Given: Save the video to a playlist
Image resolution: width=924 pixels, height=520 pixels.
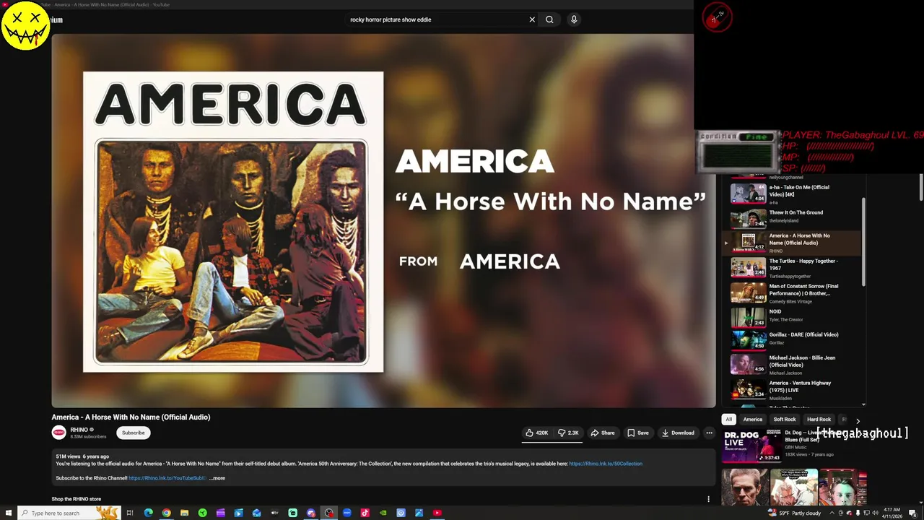Looking at the screenshot, I should pyautogui.click(x=637, y=433).
